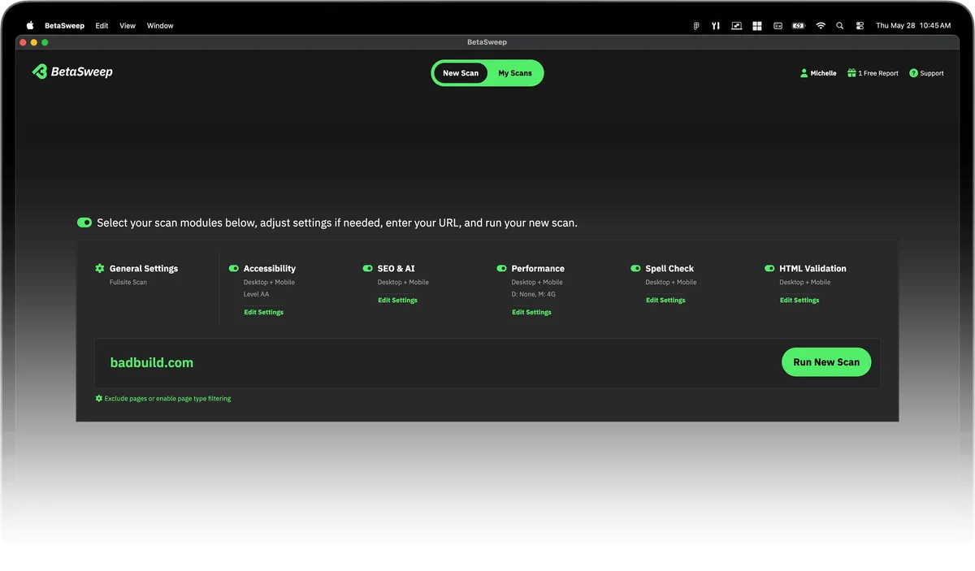
Task: Open the Apple menu
Action: click(x=30, y=26)
